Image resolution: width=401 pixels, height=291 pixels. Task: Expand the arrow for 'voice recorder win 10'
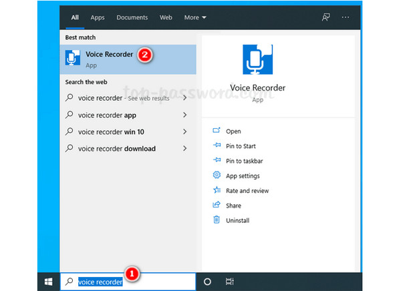185,131
